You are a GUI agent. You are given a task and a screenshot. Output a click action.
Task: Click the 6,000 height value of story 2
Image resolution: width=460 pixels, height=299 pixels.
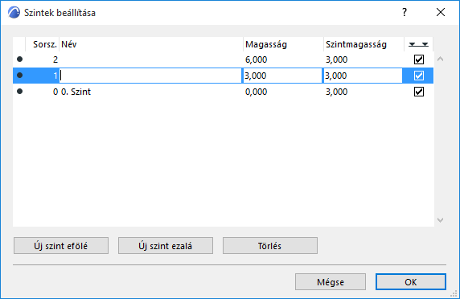[x=256, y=59]
